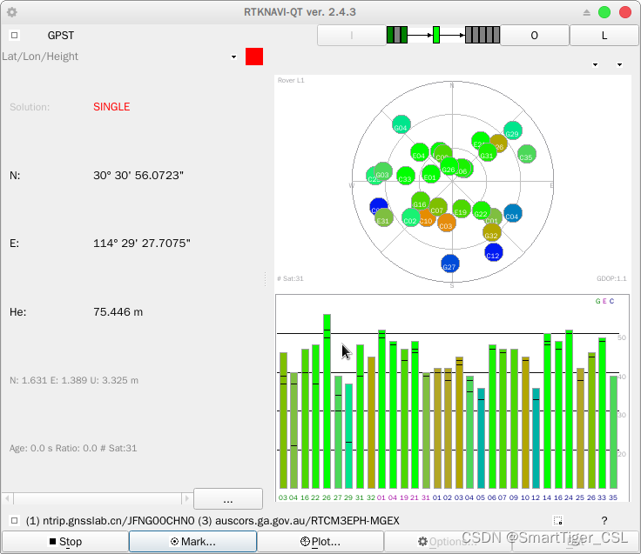
Task: Select satellite C03 in the skyplot
Action: click(x=447, y=223)
